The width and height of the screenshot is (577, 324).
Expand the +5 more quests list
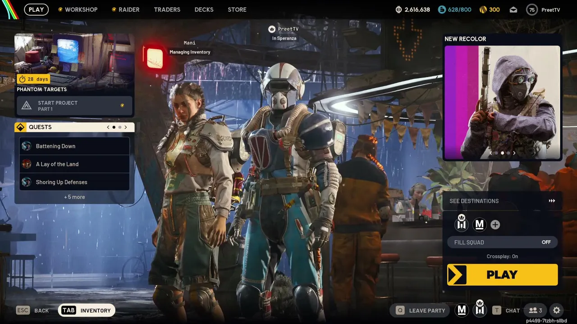pos(74,197)
